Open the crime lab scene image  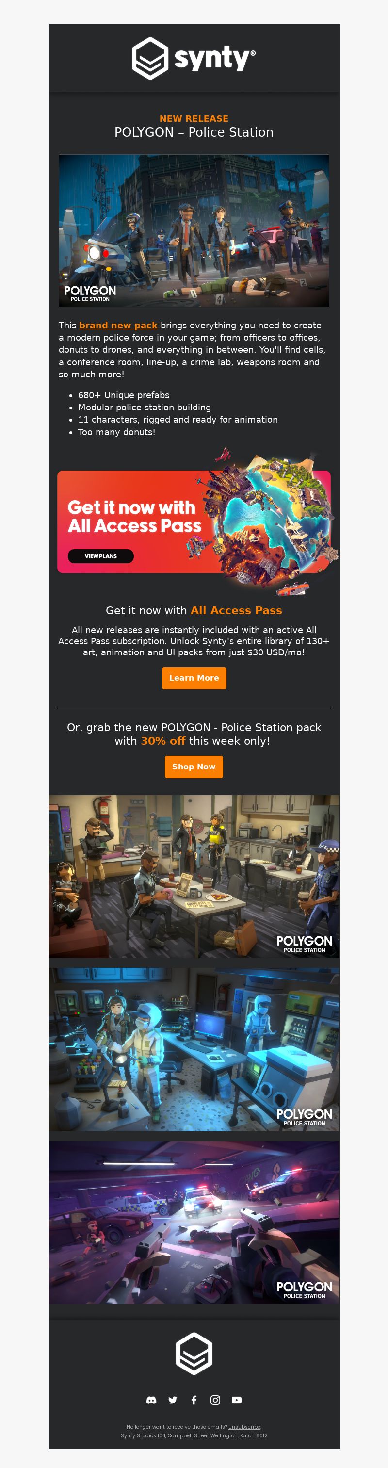coord(194,1049)
